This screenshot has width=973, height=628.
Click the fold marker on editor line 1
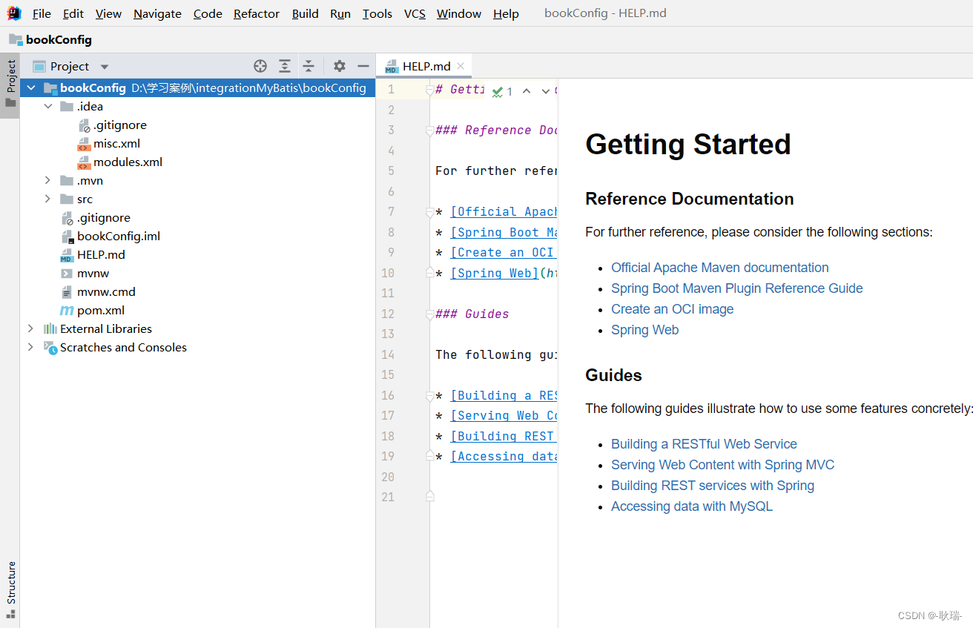pos(429,90)
